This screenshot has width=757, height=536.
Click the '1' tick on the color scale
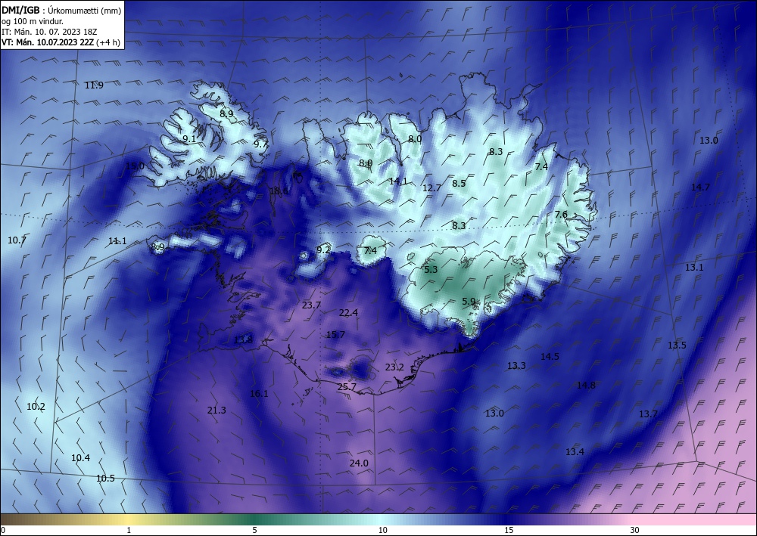[x=129, y=530]
